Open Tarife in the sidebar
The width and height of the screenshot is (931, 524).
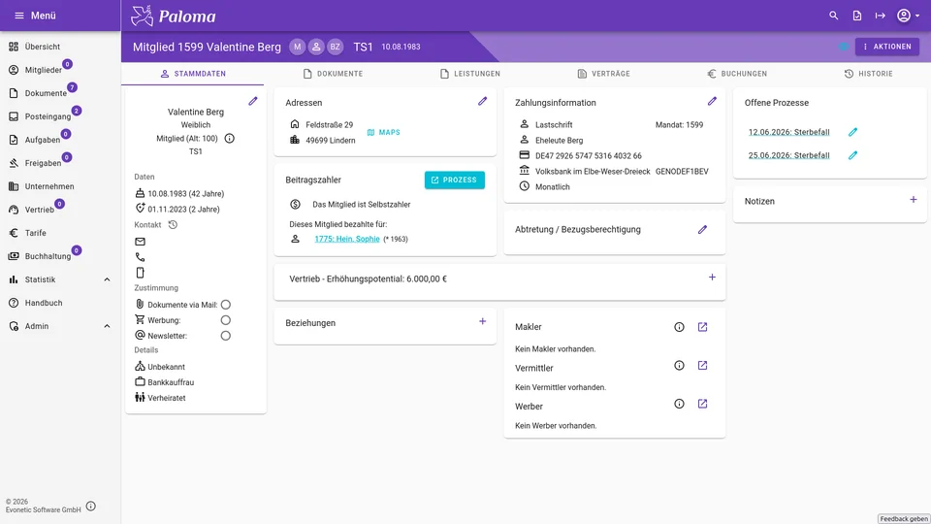click(x=60, y=233)
